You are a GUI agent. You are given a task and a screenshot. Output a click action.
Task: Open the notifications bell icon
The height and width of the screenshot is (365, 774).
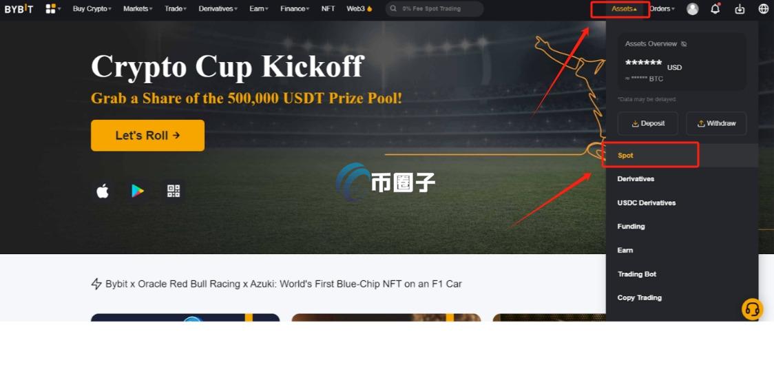tap(715, 8)
